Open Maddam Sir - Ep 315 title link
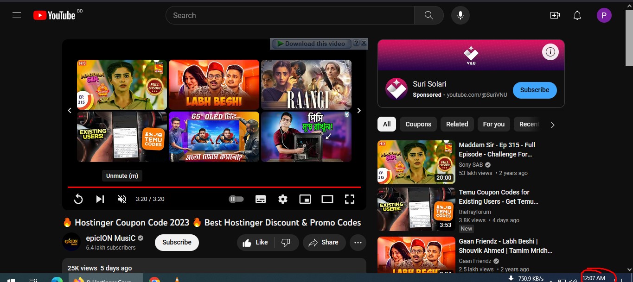The image size is (633, 282). click(x=497, y=150)
